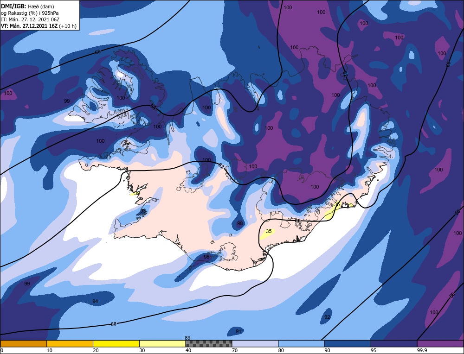This screenshot has width=464, height=354.
Task: Click the '80' tick label under the legend
Action: tap(281, 350)
